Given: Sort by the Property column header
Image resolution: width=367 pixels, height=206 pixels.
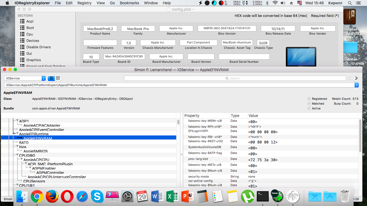Looking at the screenshot, I should point(206,116).
